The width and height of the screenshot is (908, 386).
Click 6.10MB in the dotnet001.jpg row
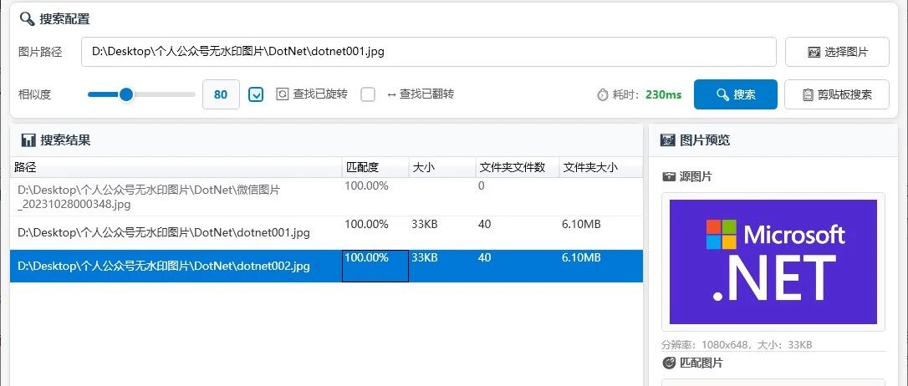[x=581, y=225]
